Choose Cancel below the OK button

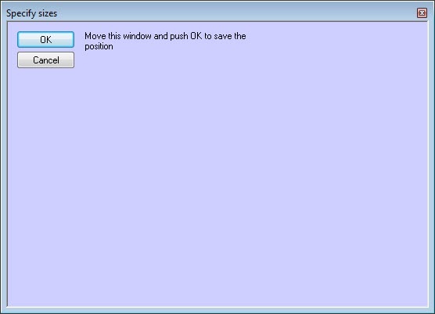click(46, 60)
